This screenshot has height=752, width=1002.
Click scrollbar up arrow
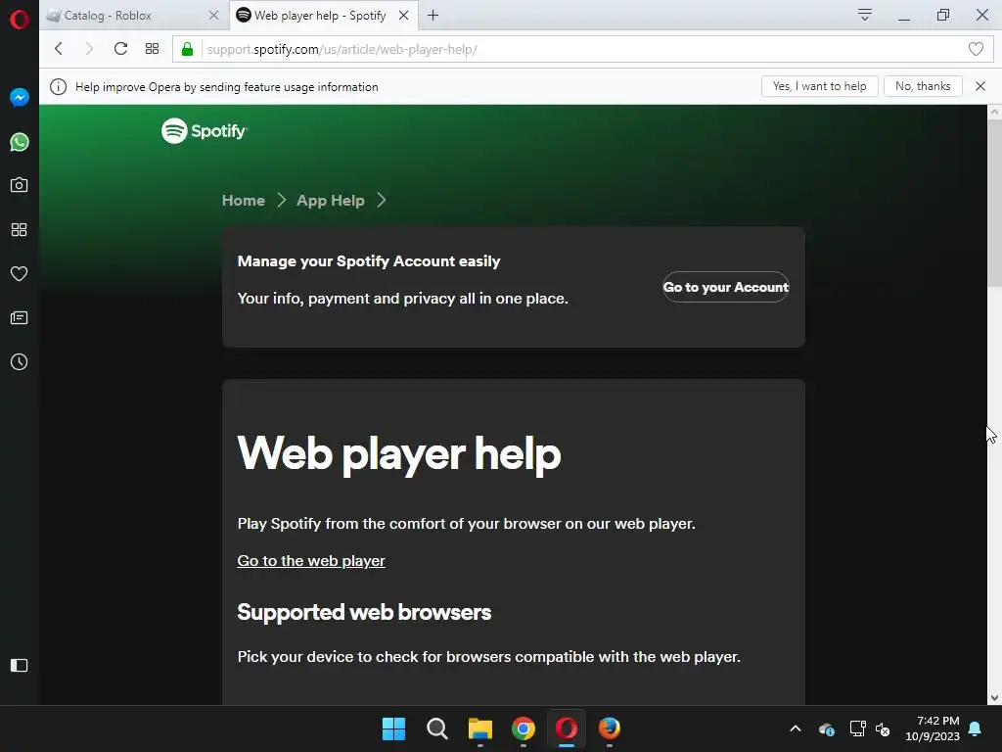point(994,112)
